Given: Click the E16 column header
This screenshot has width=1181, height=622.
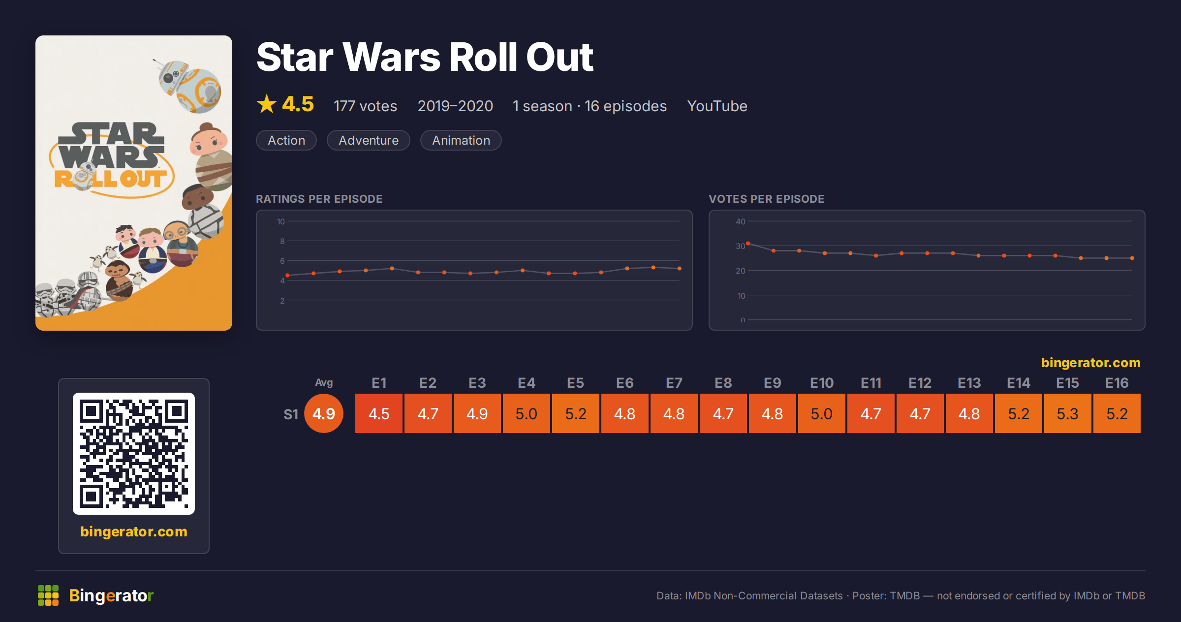Looking at the screenshot, I should point(1117,383).
